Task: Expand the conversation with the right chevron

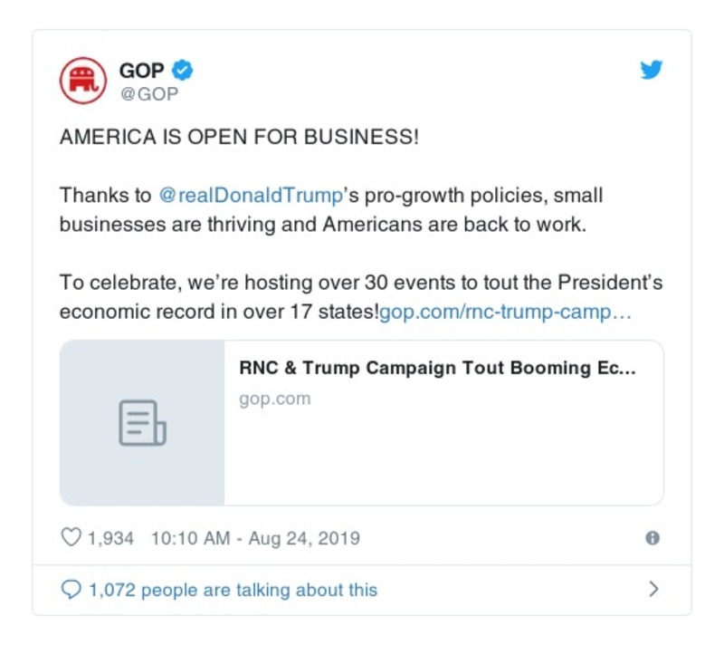Action: [655, 589]
